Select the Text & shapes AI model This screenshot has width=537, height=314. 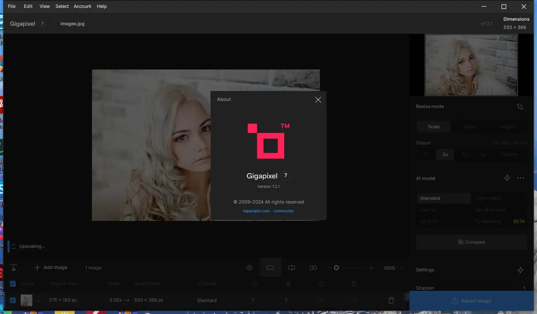tap(499, 210)
